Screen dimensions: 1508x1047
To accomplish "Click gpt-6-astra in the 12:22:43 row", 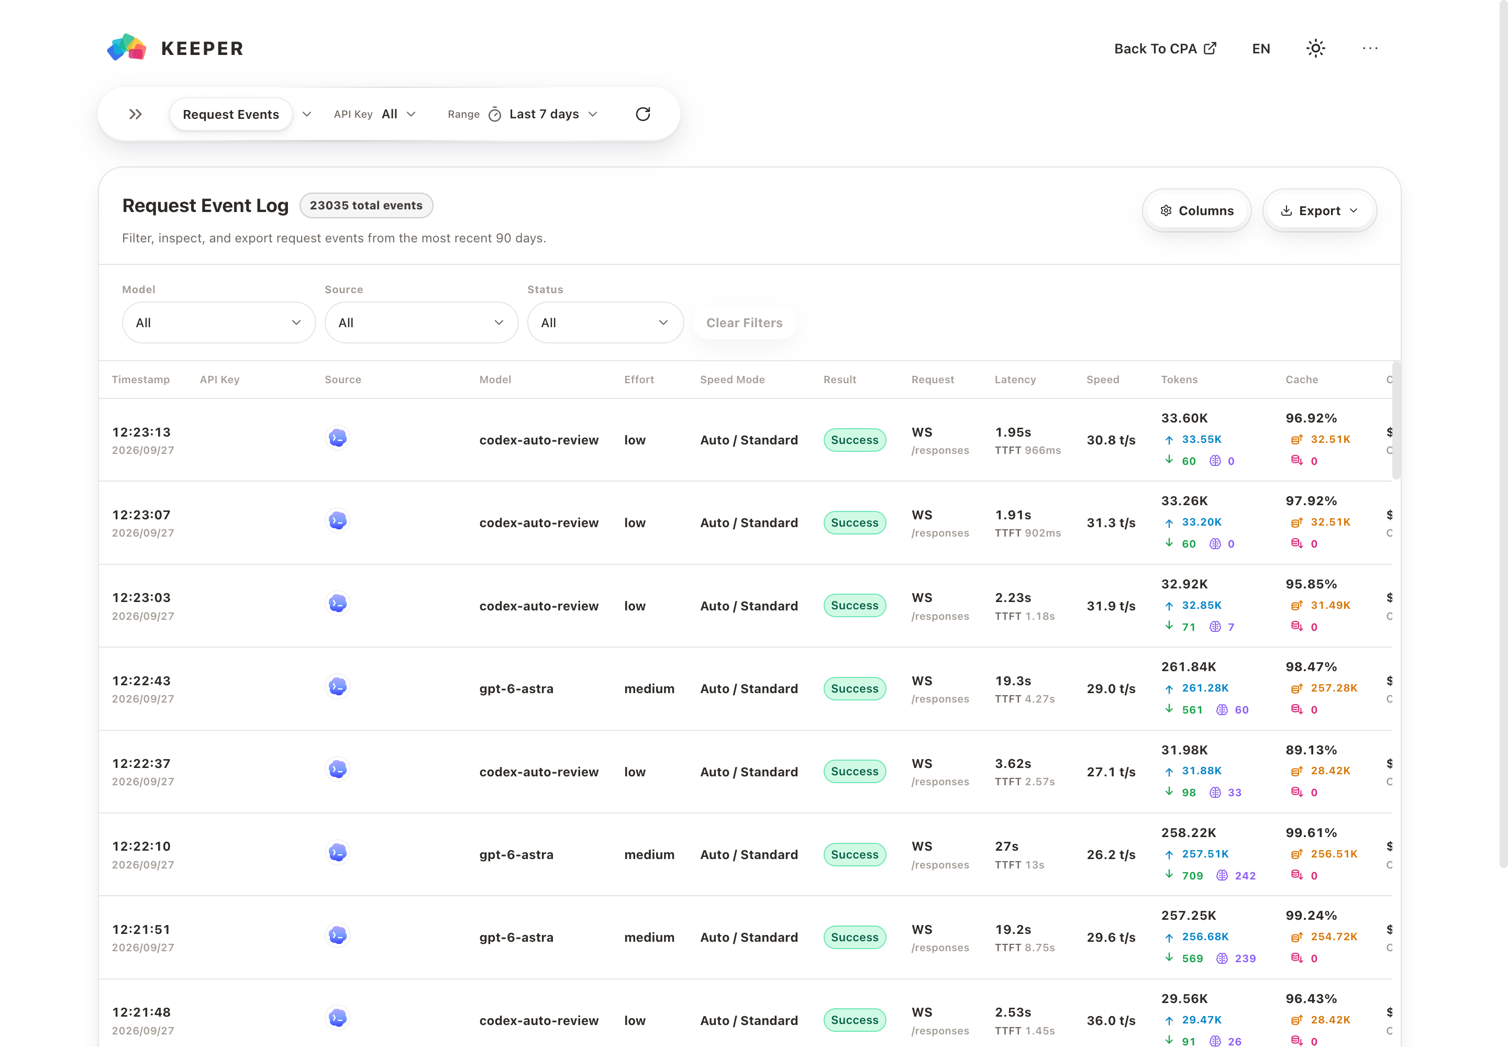I will point(516,689).
